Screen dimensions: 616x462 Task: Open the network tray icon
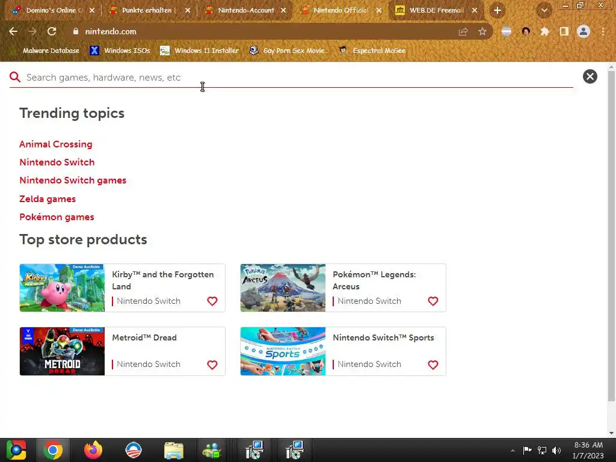542,450
